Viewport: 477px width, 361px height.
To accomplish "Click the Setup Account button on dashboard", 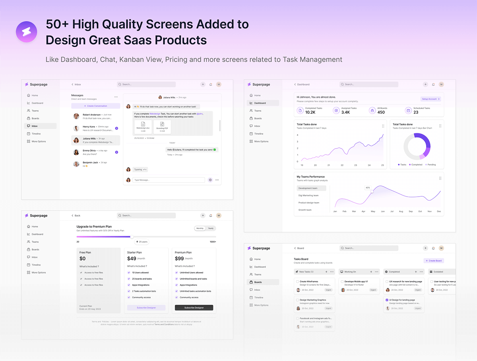I will pyautogui.click(x=430, y=99).
